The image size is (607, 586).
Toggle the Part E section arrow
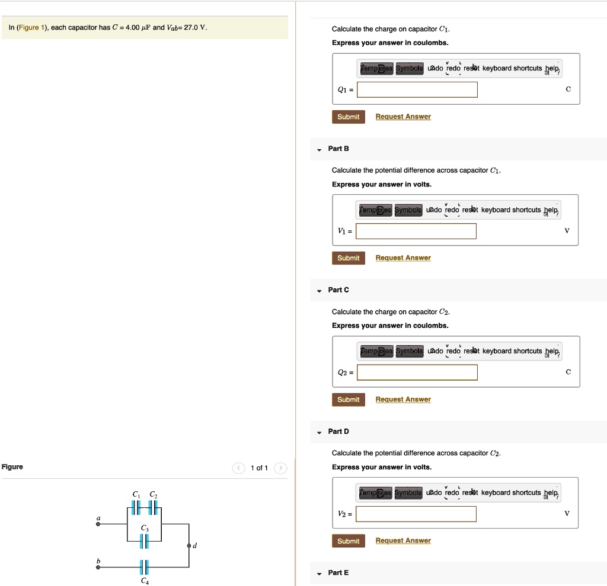coord(319,574)
